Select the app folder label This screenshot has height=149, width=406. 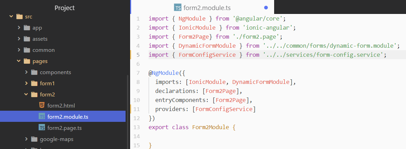(37, 28)
